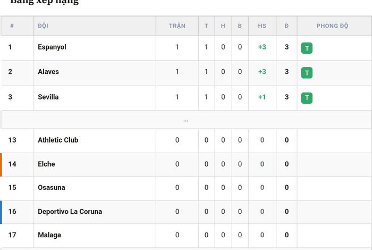
Task: Click Sevilla's +1 goal difference value
Action: click(x=262, y=97)
